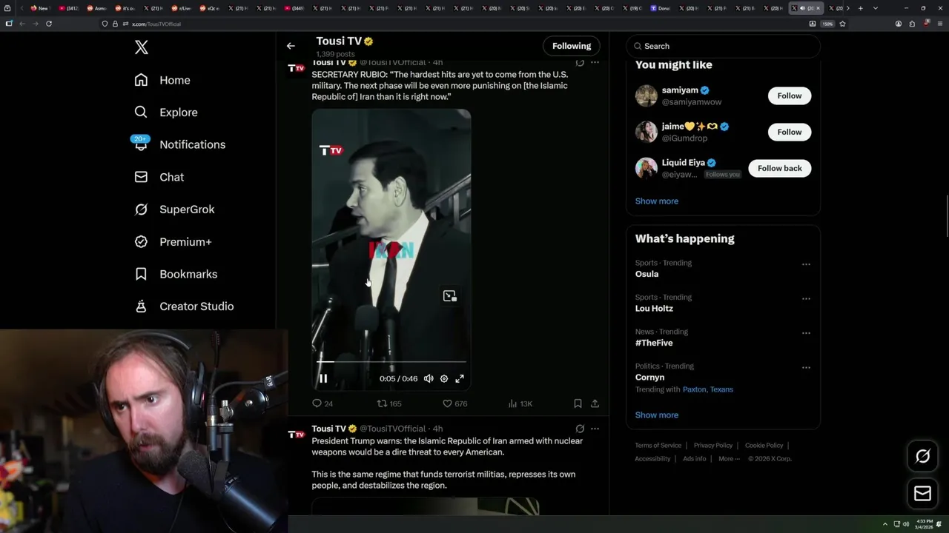Open video settings gear
Viewport: 949px width, 533px height.
(x=444, y=378)
